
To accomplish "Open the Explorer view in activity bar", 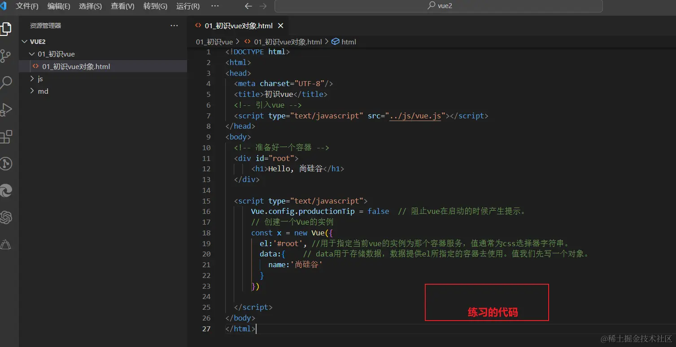I will point(5,29).
